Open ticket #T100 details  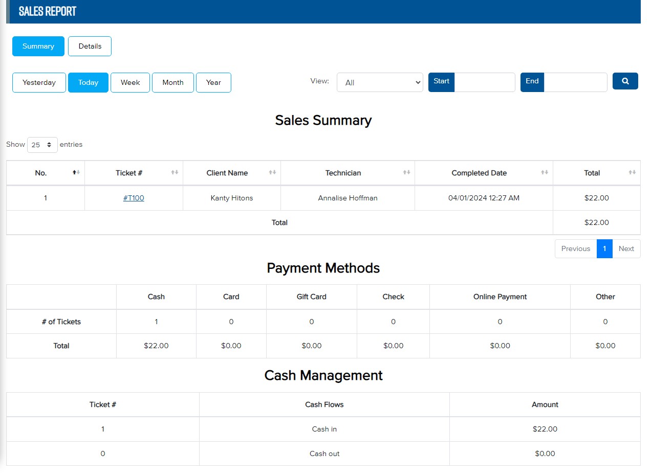coord(134,198)
